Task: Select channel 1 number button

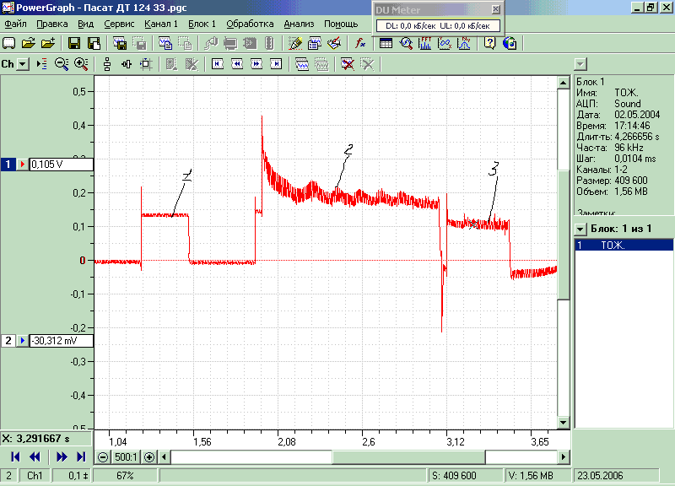Action: [8, 164]
